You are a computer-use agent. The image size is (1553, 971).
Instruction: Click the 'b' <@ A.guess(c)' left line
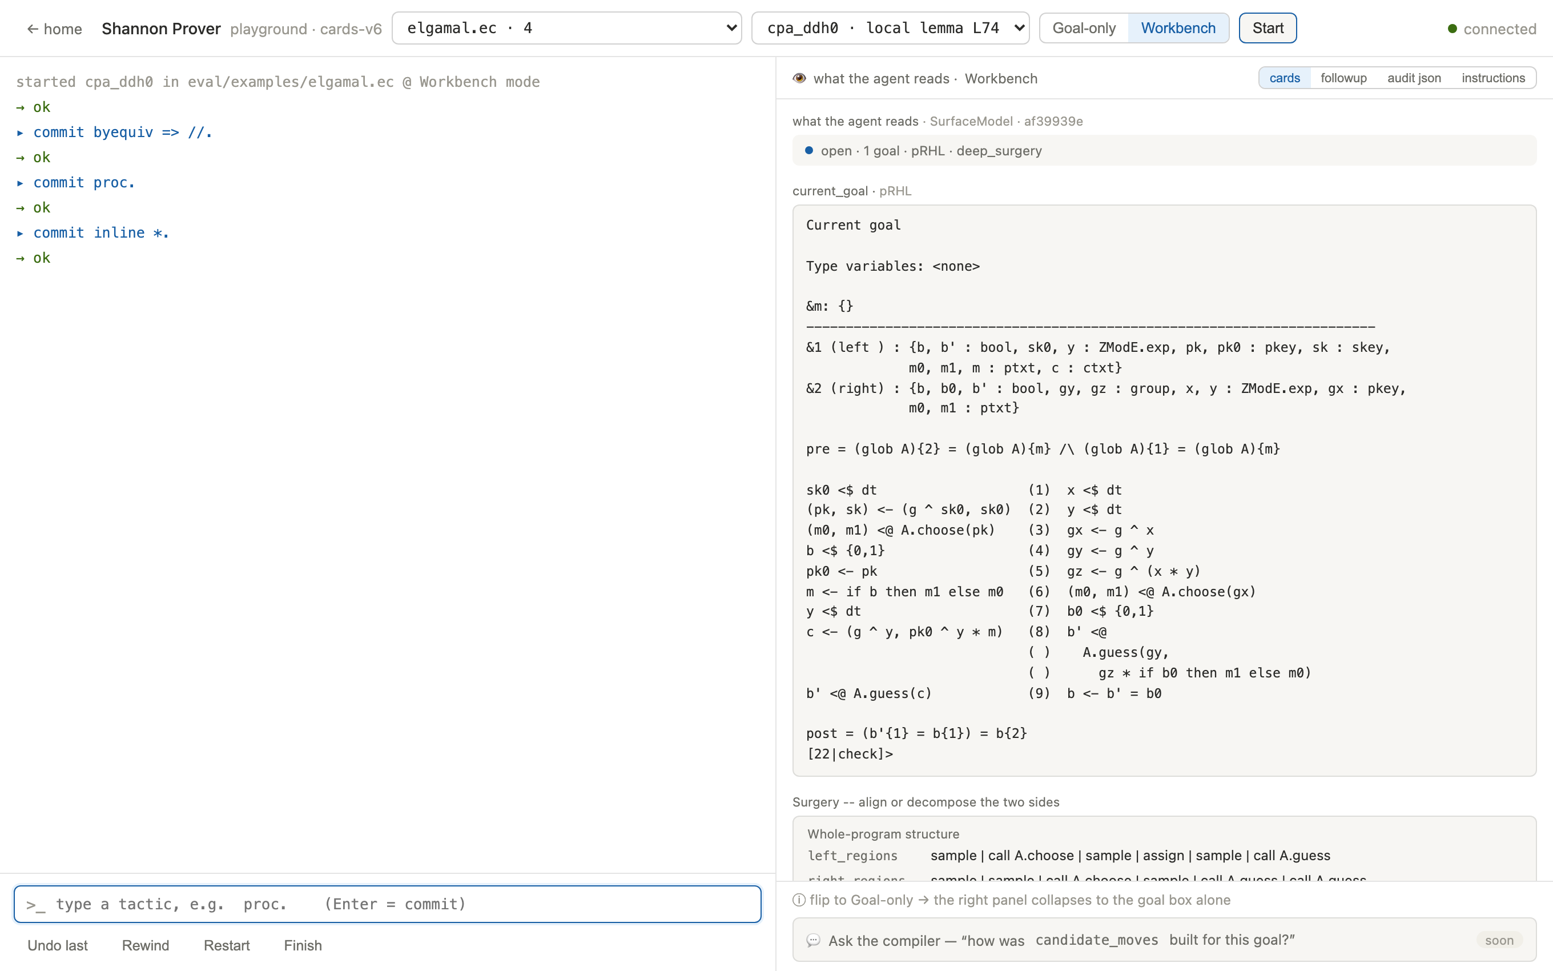coord(869,693)
